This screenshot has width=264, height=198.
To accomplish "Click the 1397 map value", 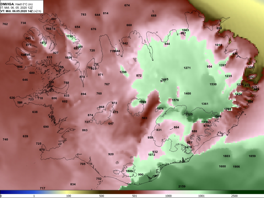I will [x=222, y=65].
